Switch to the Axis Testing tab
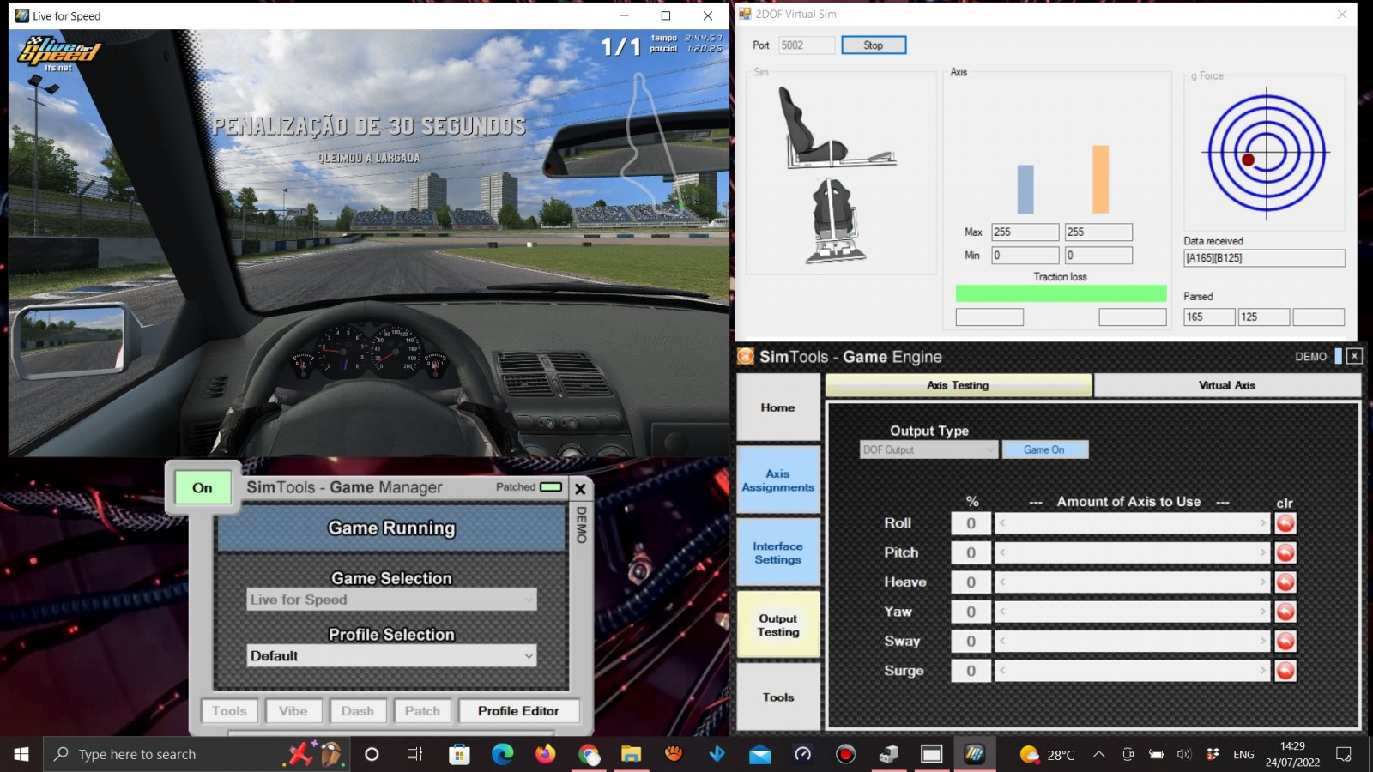The image size is (1373, 772). pyautogui.click(x=958, y=385)
